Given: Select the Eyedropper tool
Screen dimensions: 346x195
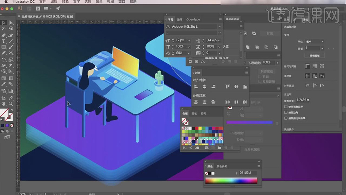Looking at the screenshot, I should pos(3,84).
